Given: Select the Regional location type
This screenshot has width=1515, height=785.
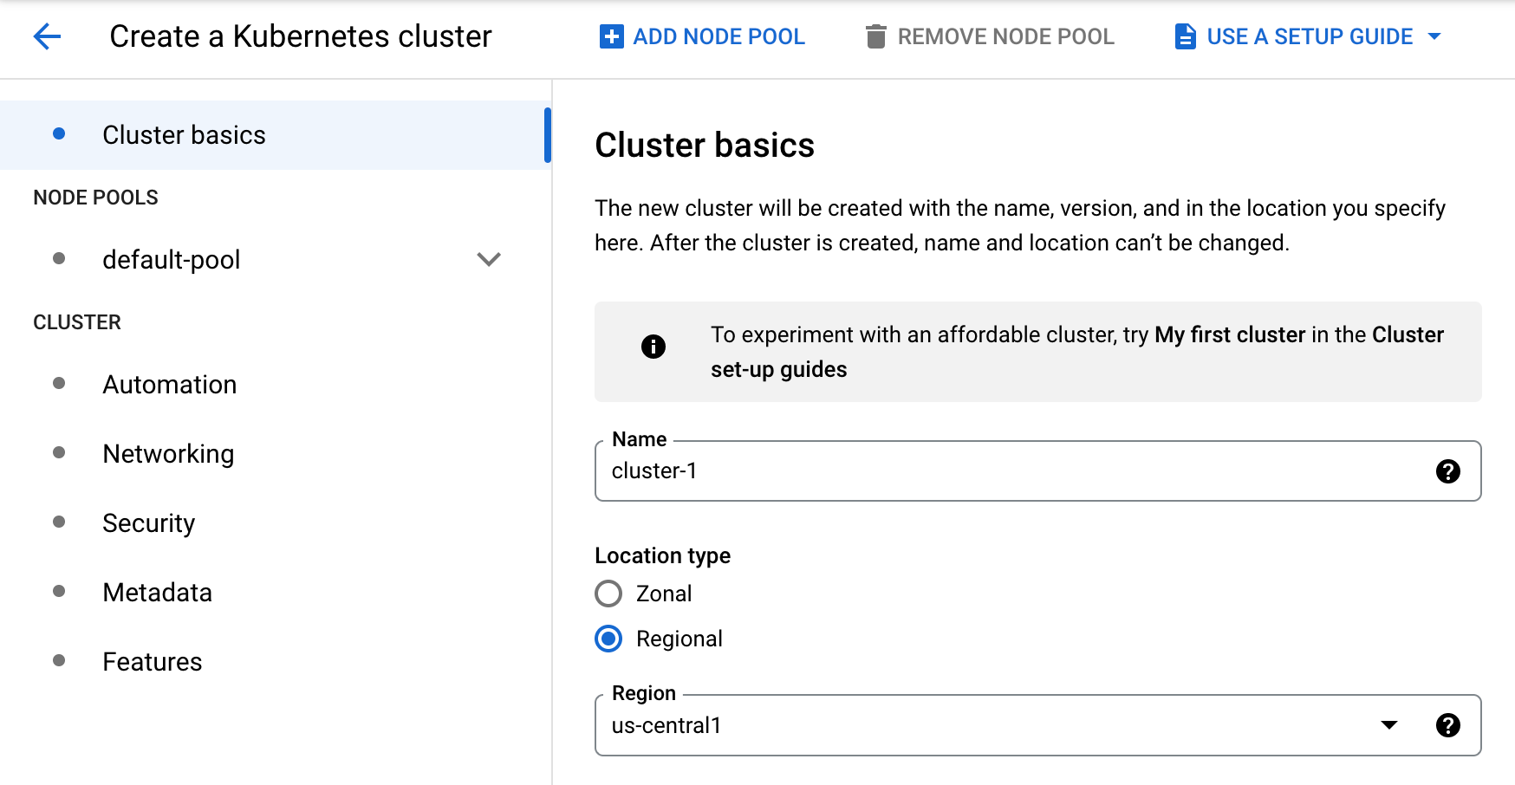Looking at the screenshot, I should point(608,639).
